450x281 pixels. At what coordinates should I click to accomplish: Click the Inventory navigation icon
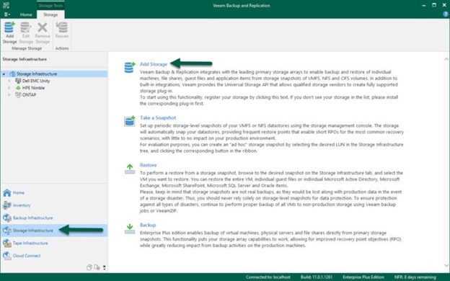(x=7, y=205)
